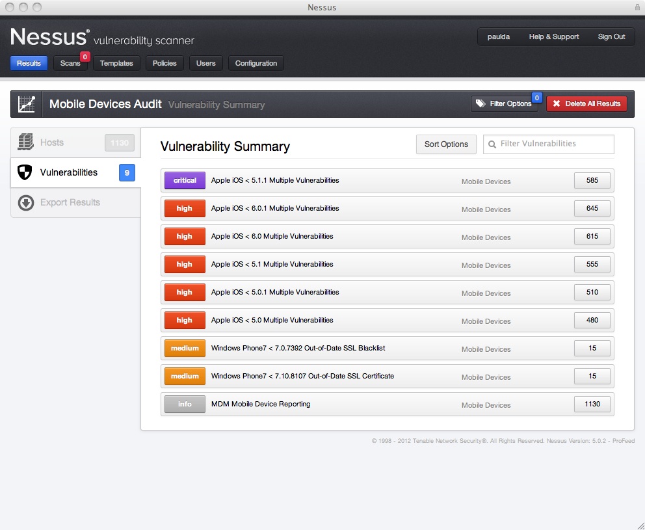Image resolution: width=645 pixels, height=530 pixels.
Task: Open the Users tab
Action: 205,63
